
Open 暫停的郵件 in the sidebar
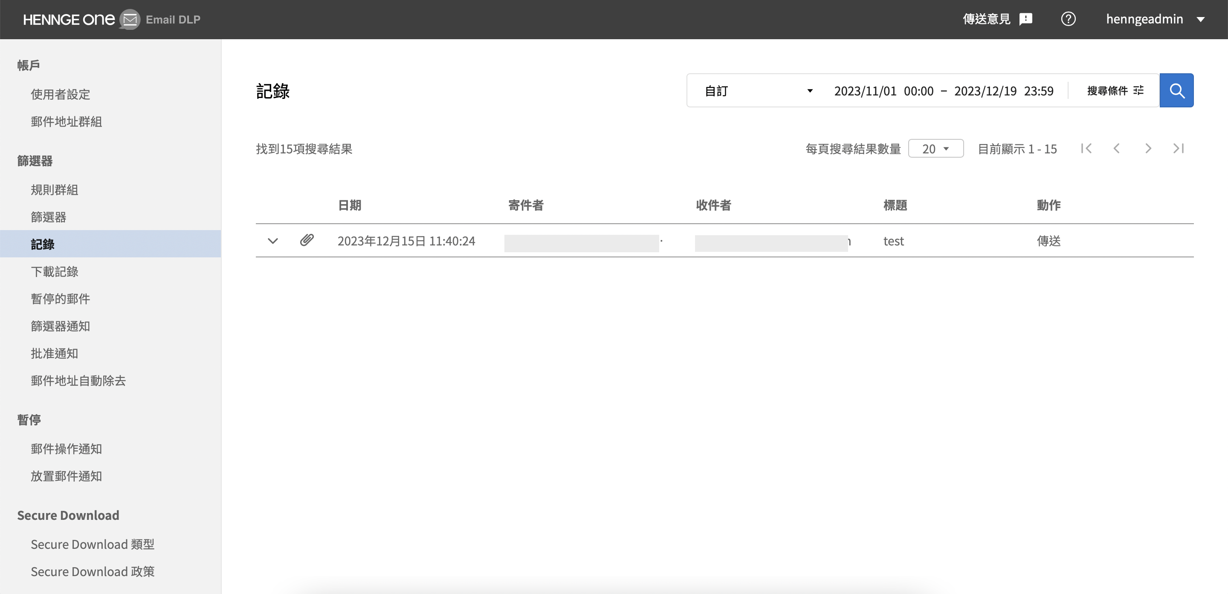click(61, 299)
